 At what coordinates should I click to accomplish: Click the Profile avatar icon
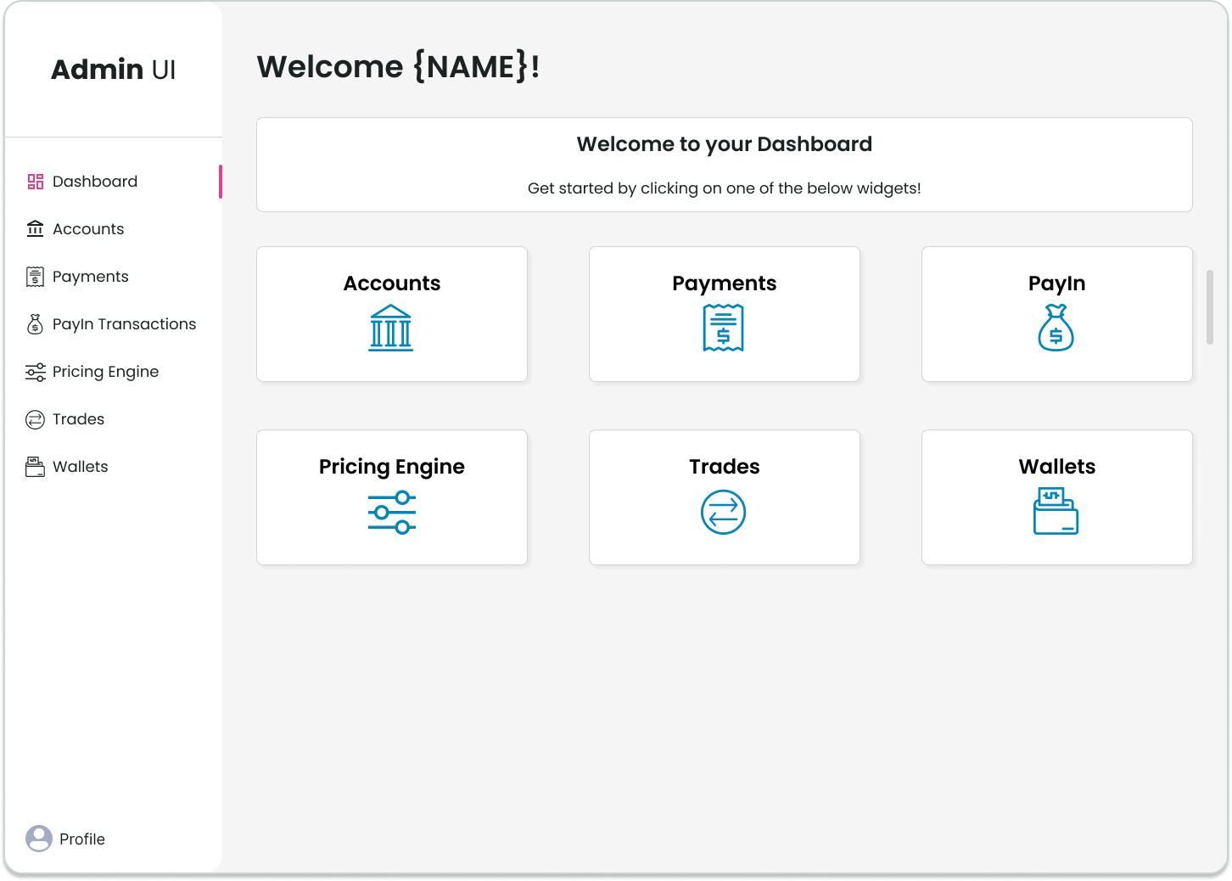(39, 839)
